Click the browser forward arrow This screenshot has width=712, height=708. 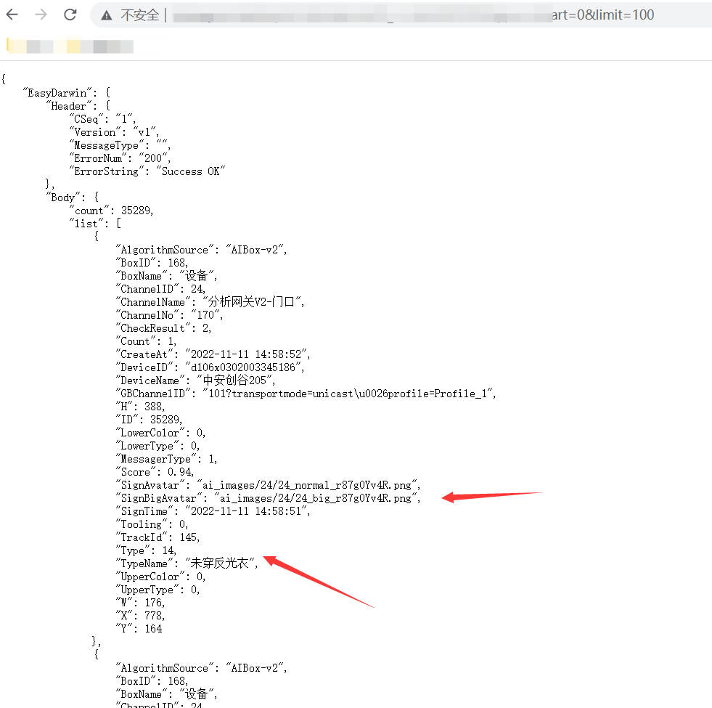41,15
